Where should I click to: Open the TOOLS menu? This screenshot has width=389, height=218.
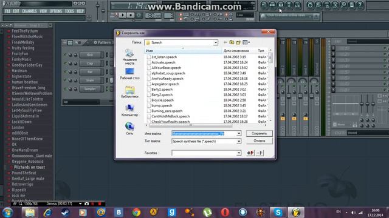[x=69, y=11]
